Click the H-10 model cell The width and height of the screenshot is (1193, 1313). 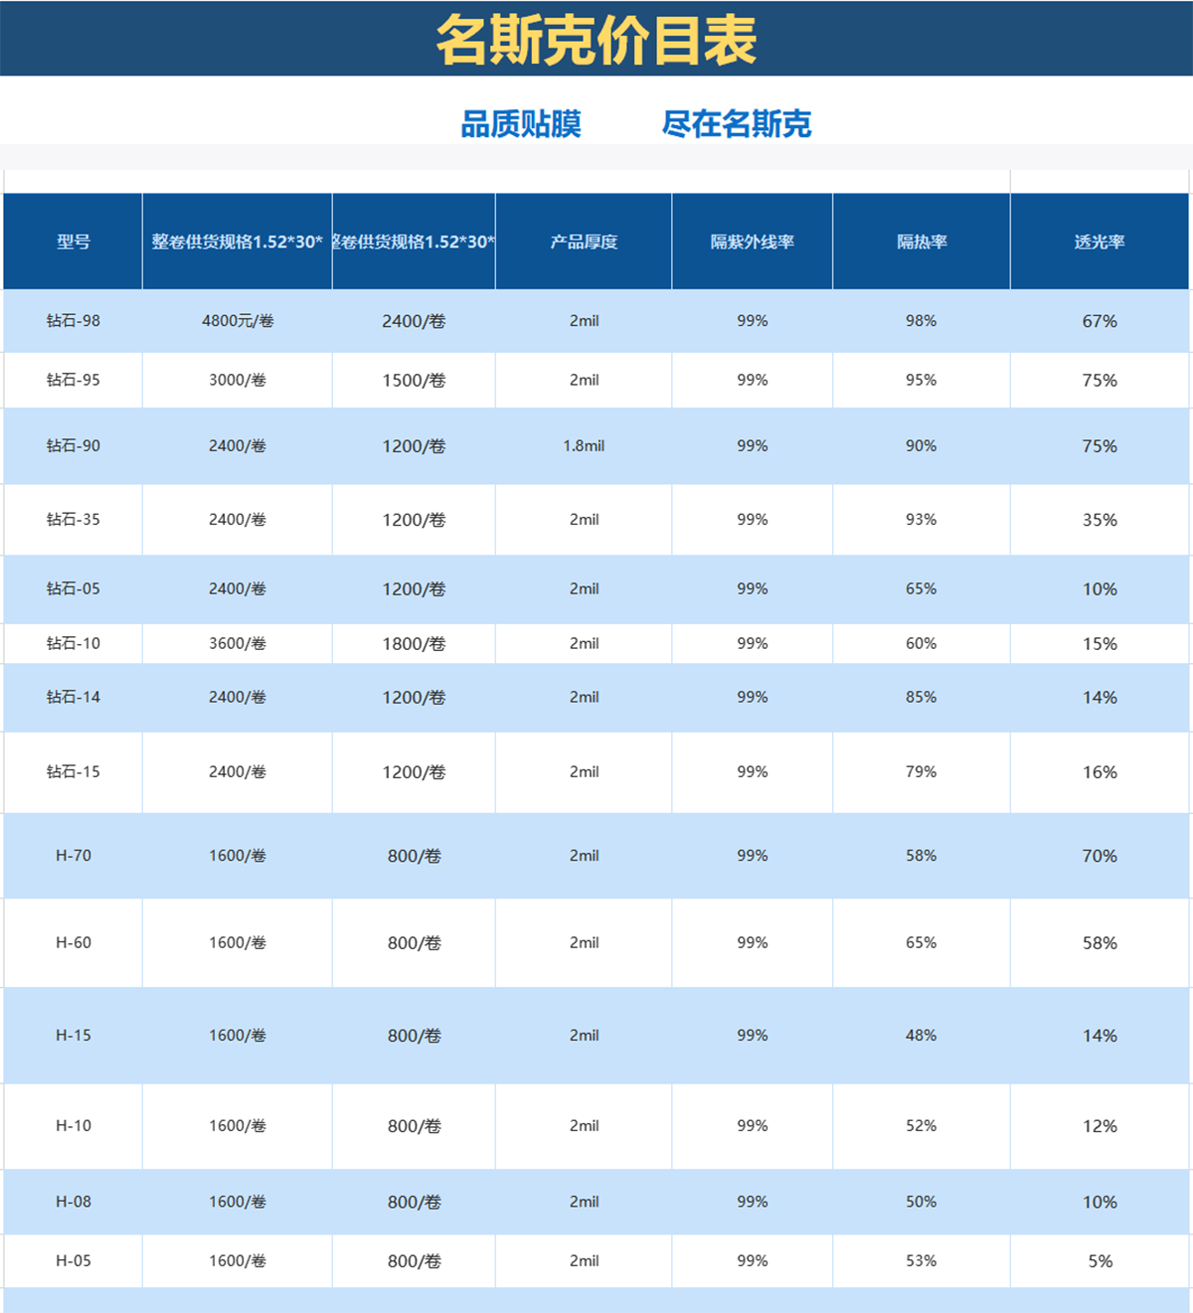click(74, 1126)
